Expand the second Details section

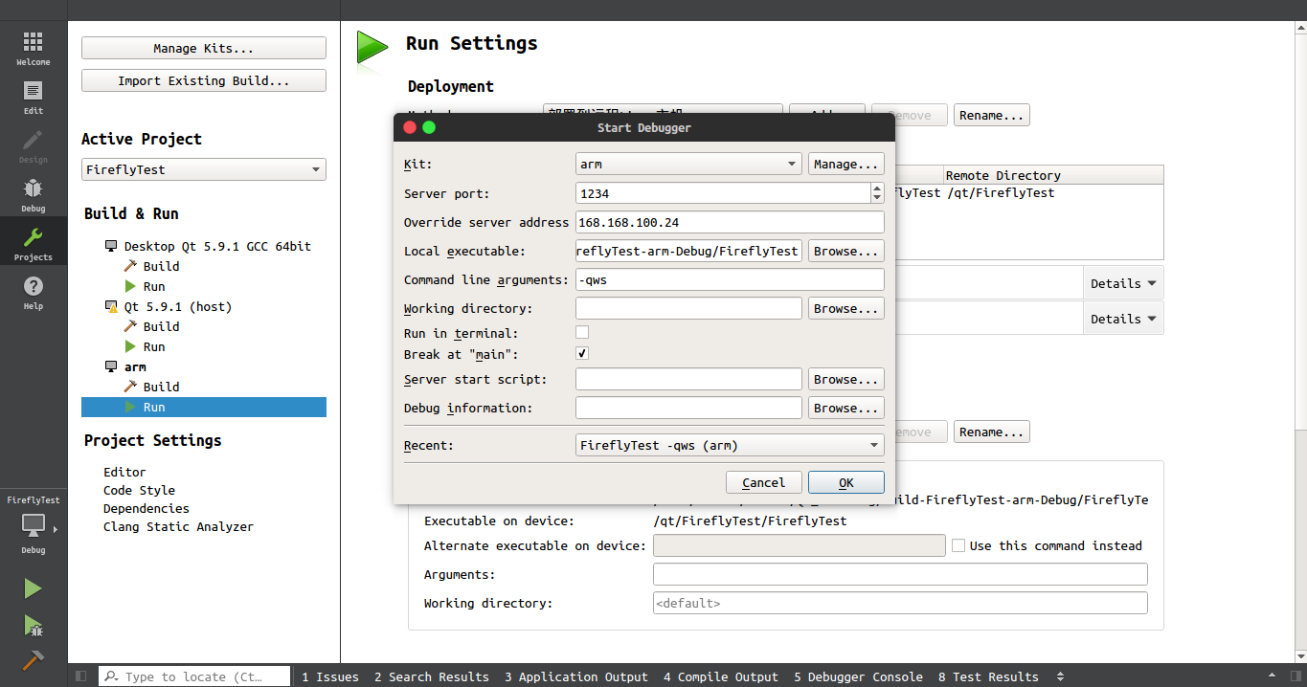pyautogui.click(x=1123, y=319)
